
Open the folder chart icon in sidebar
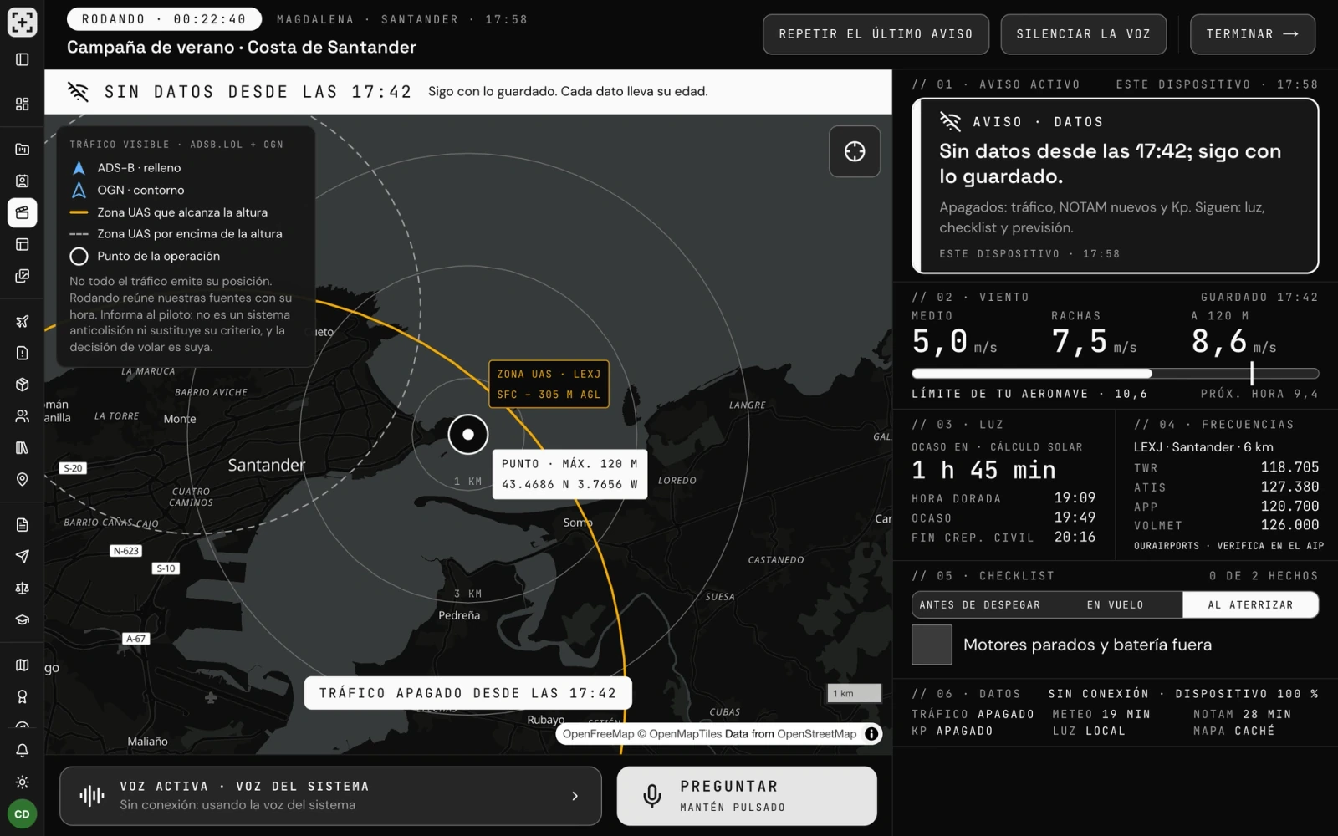pos(23,150)
